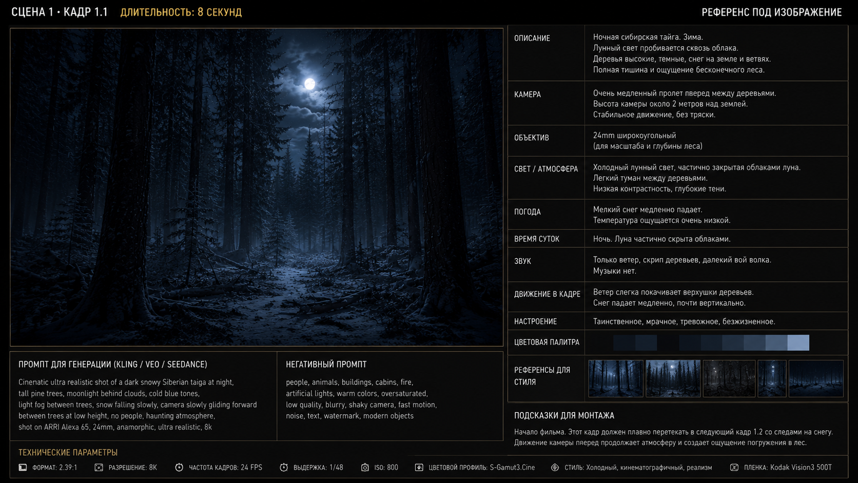Click the S-Gamut3.Cine color profile icon
Image resolution: width=858 pixels, height=483 pixels.
(419, 468)
